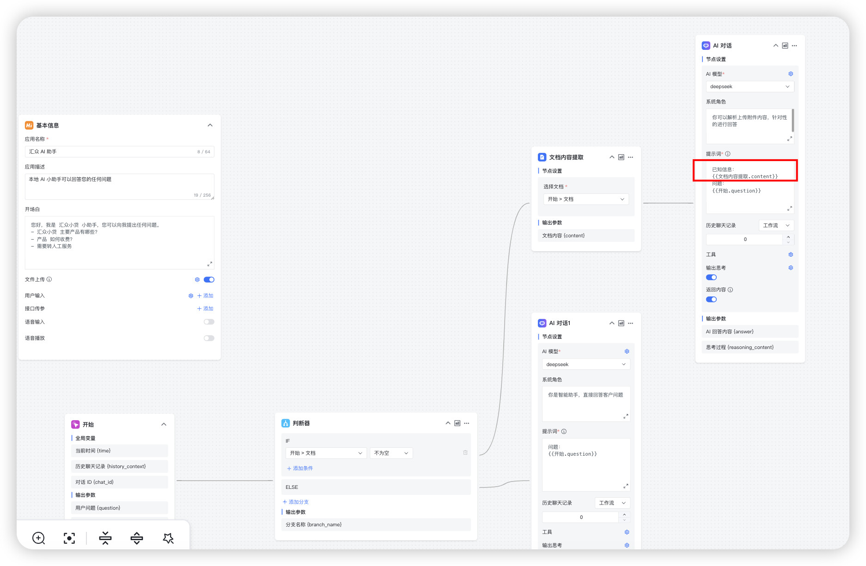Viewport: 866px width, 566px height.
Task: Click 文档内容 {content} output row
Action: (586, 235)
